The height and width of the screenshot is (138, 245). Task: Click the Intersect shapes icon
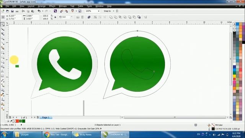(x=120, y=17)
